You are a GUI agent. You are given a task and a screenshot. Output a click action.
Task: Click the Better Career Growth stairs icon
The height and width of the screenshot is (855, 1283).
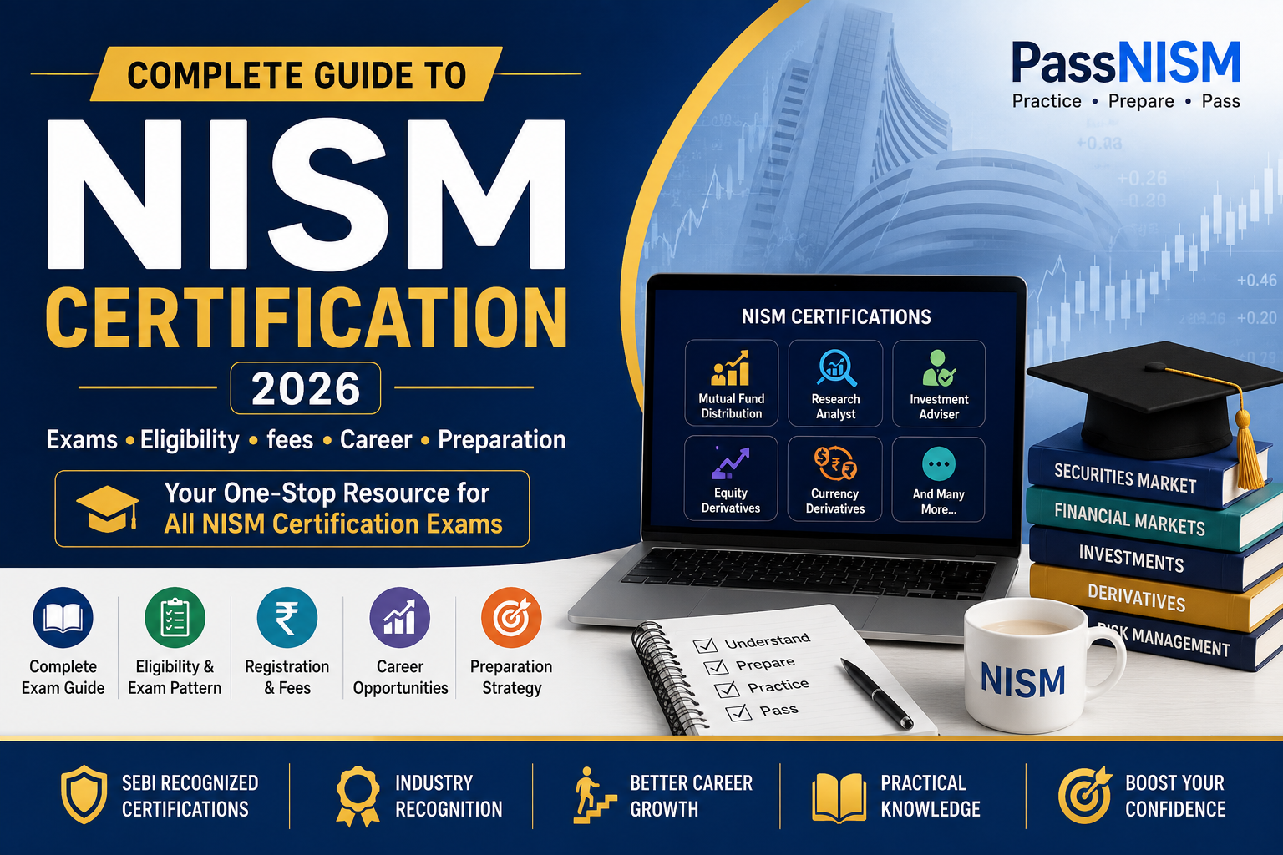click(596, 796)
